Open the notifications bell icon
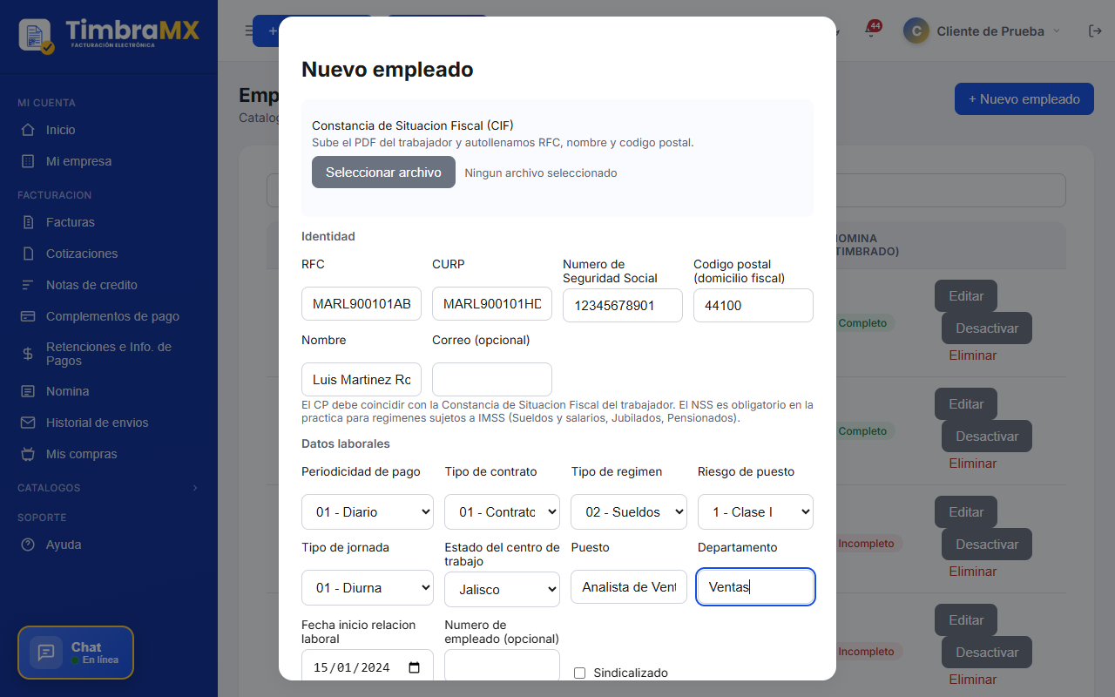Image resolution: width=1115 pixels, height=697 pixels. 870,30
